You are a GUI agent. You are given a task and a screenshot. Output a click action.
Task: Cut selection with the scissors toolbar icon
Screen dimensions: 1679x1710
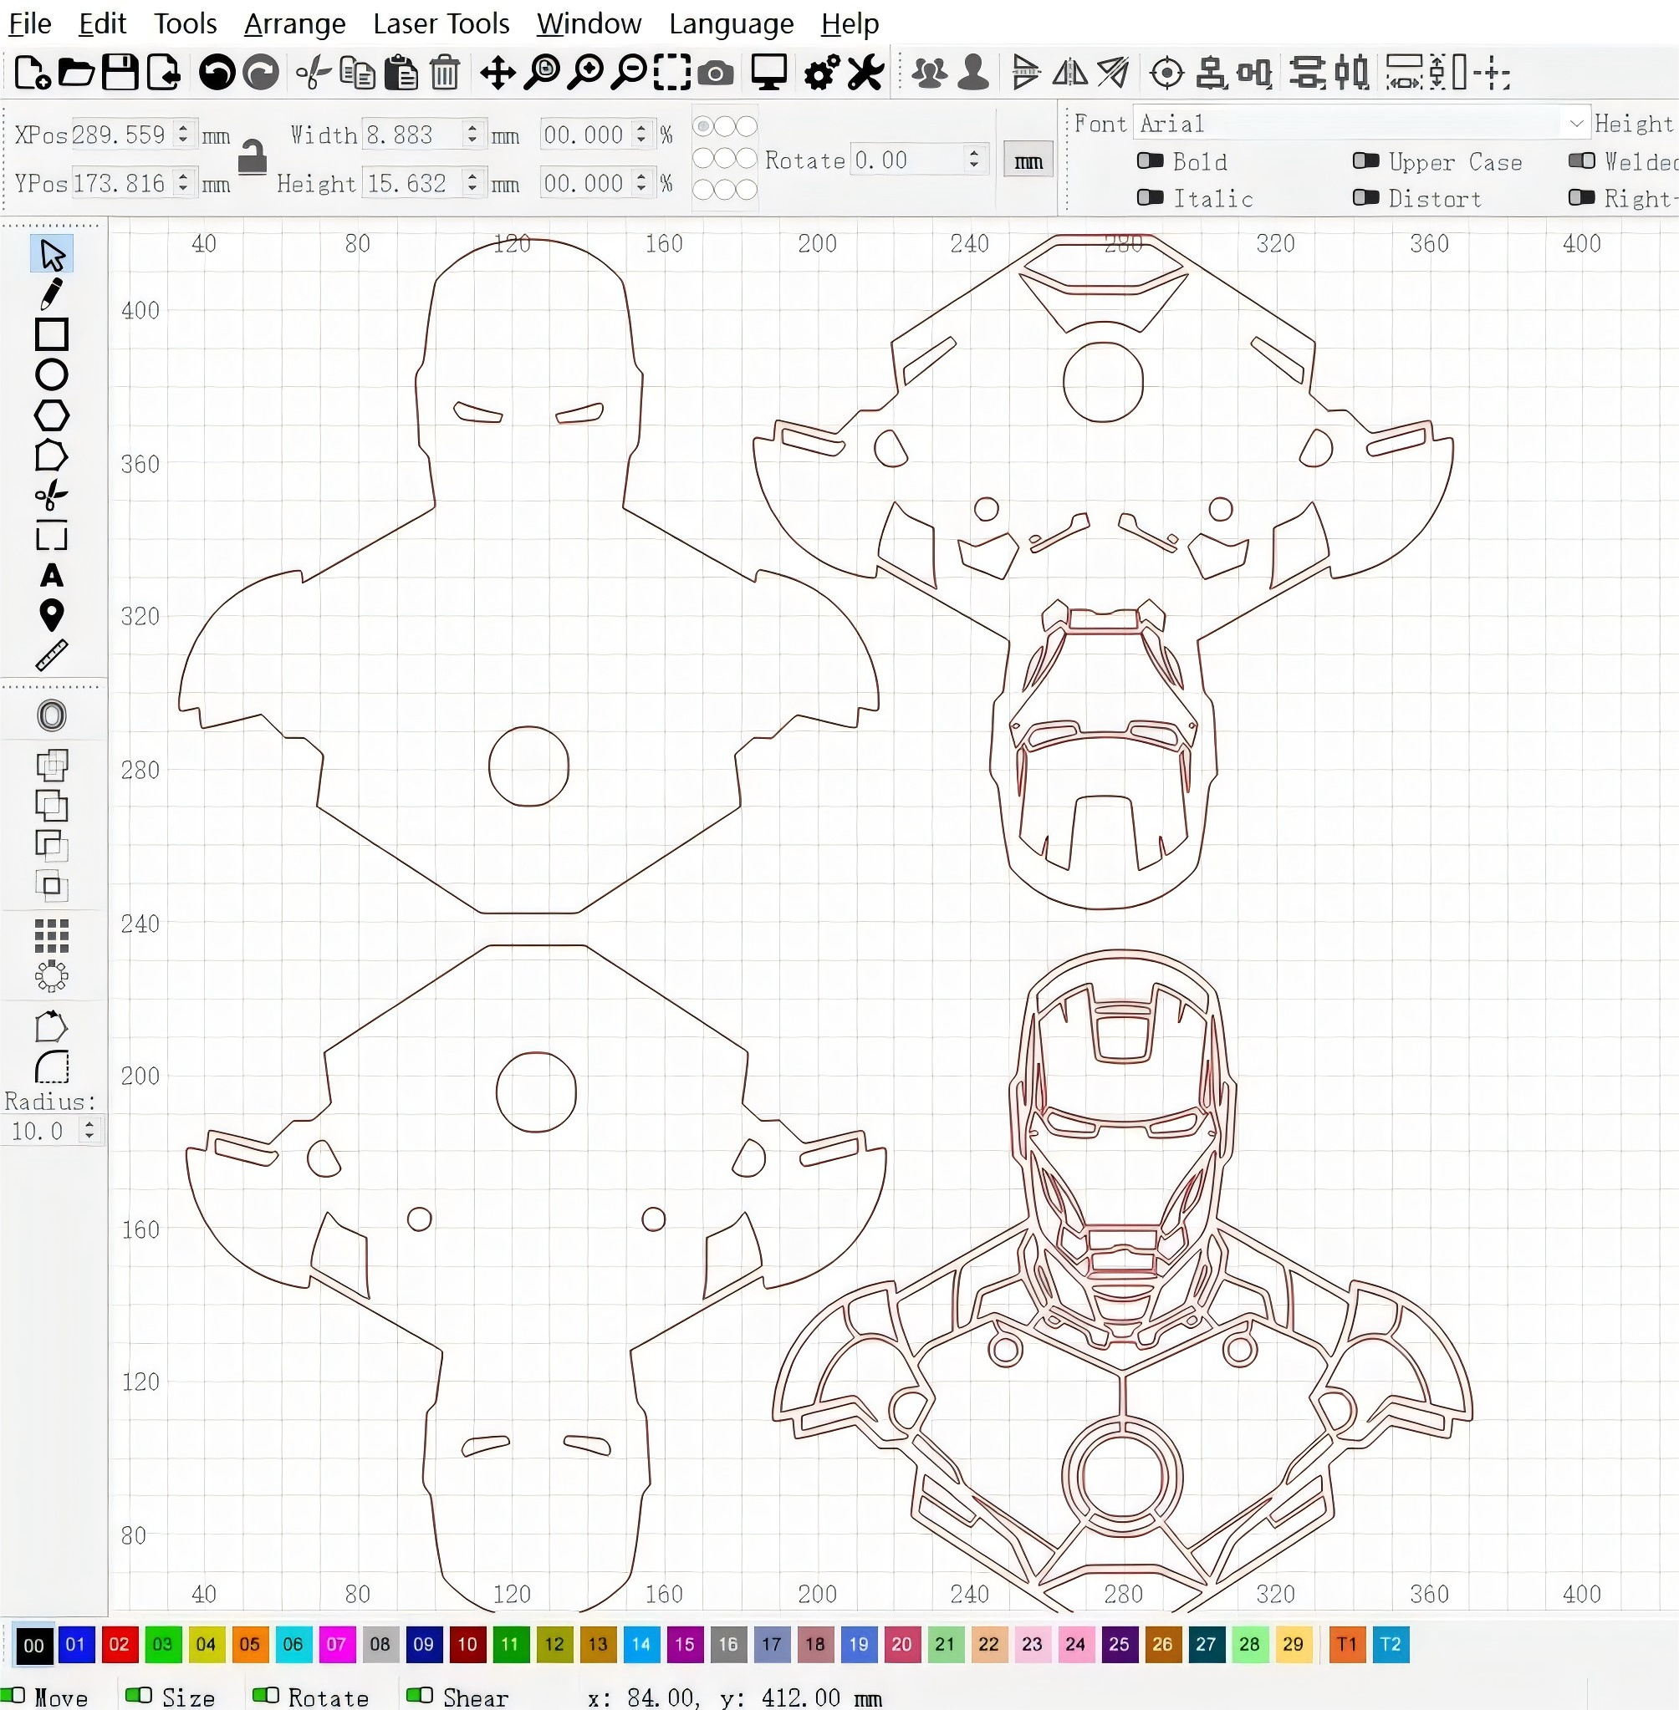click(x=313, y=72)
